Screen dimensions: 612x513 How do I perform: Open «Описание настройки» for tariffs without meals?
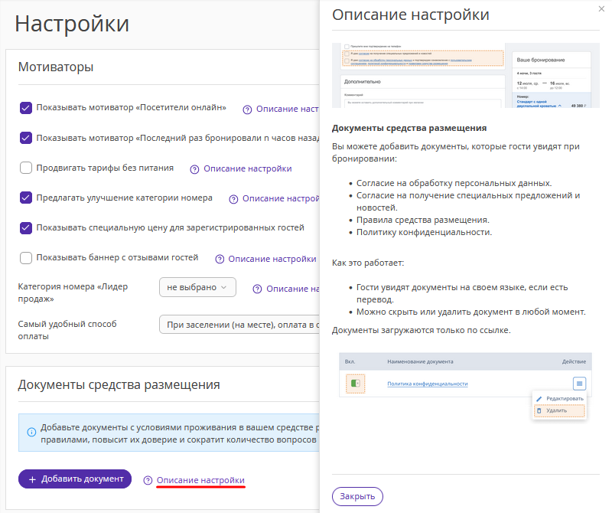click(248, 168)
